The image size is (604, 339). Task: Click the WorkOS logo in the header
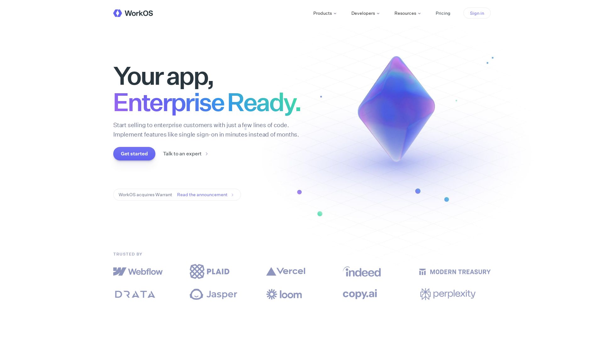point(133,13)
